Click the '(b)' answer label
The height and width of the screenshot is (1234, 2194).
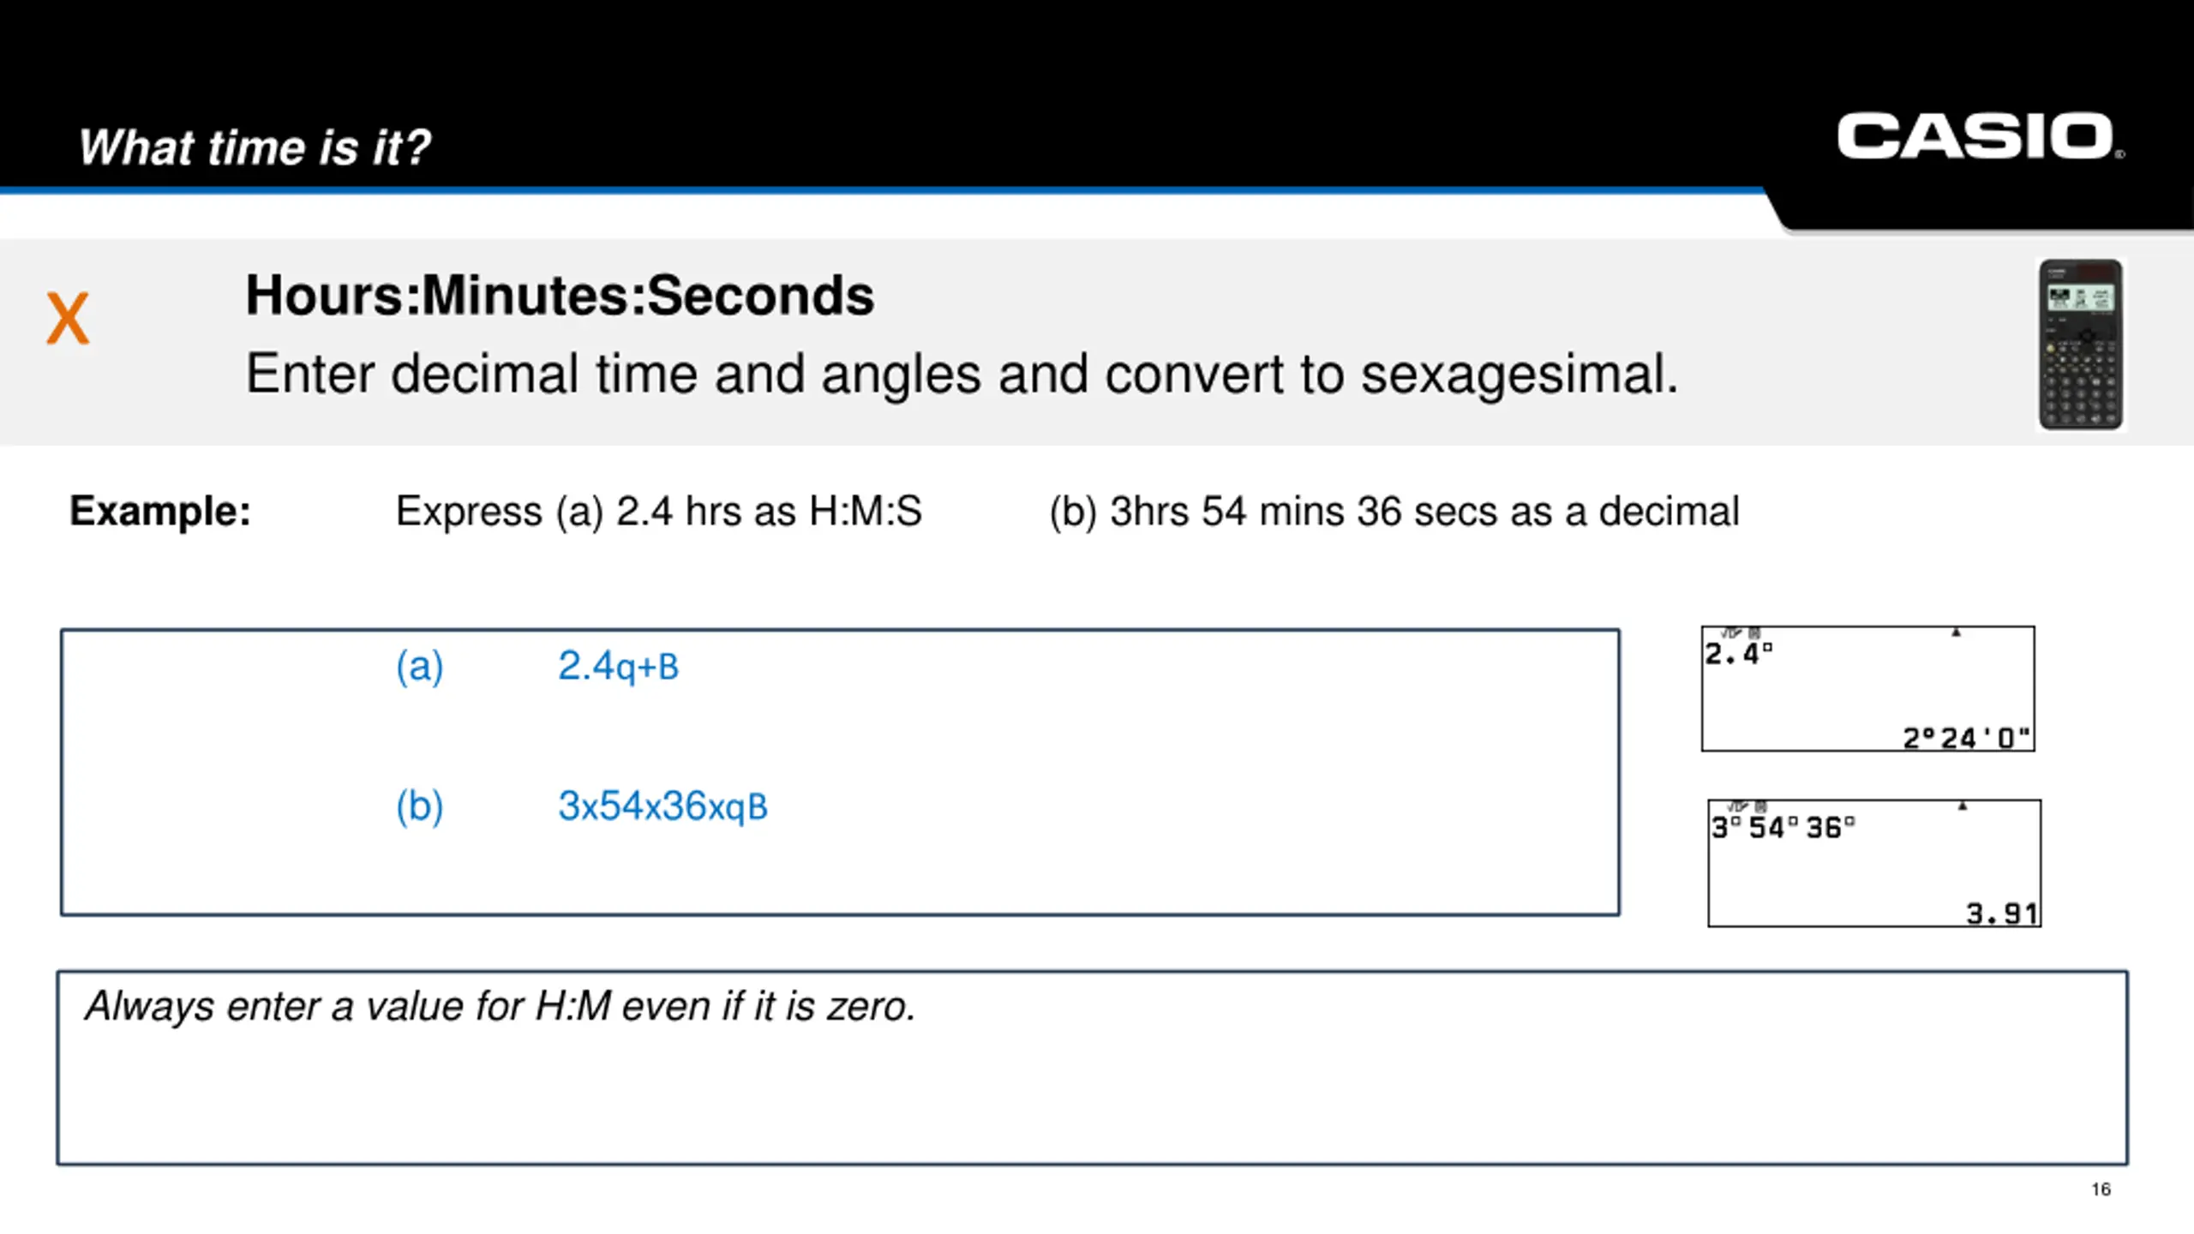tap(419, 807)
